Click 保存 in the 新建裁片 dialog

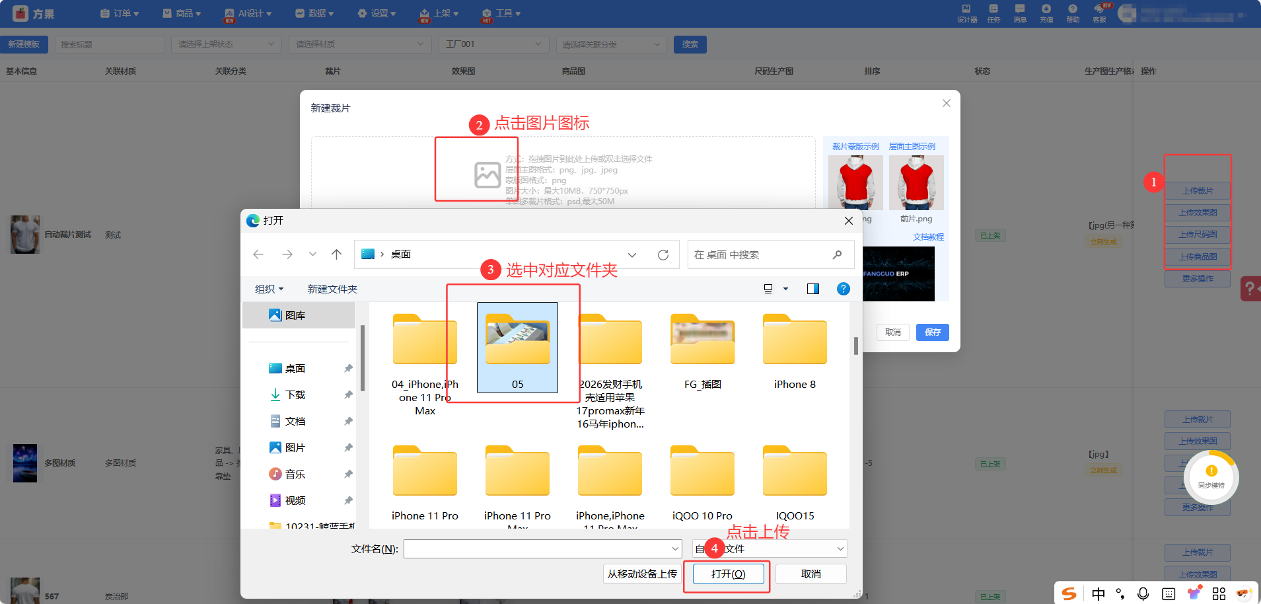933,332
